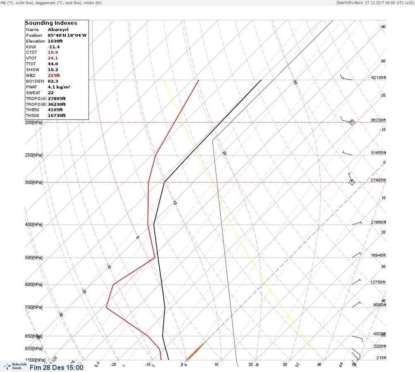Click the 400[hPa] pressure level label
The image size is (415, 372).
(x=34, y=224)
